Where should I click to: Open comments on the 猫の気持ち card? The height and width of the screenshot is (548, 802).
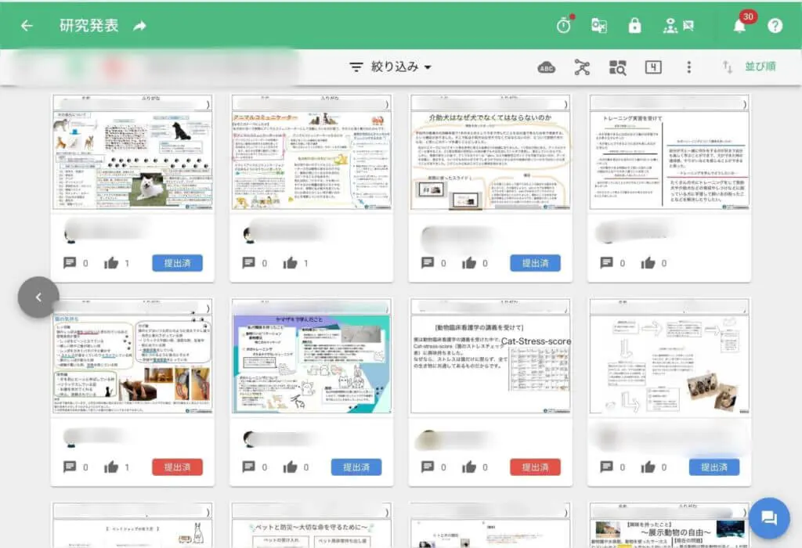(70, 467)
